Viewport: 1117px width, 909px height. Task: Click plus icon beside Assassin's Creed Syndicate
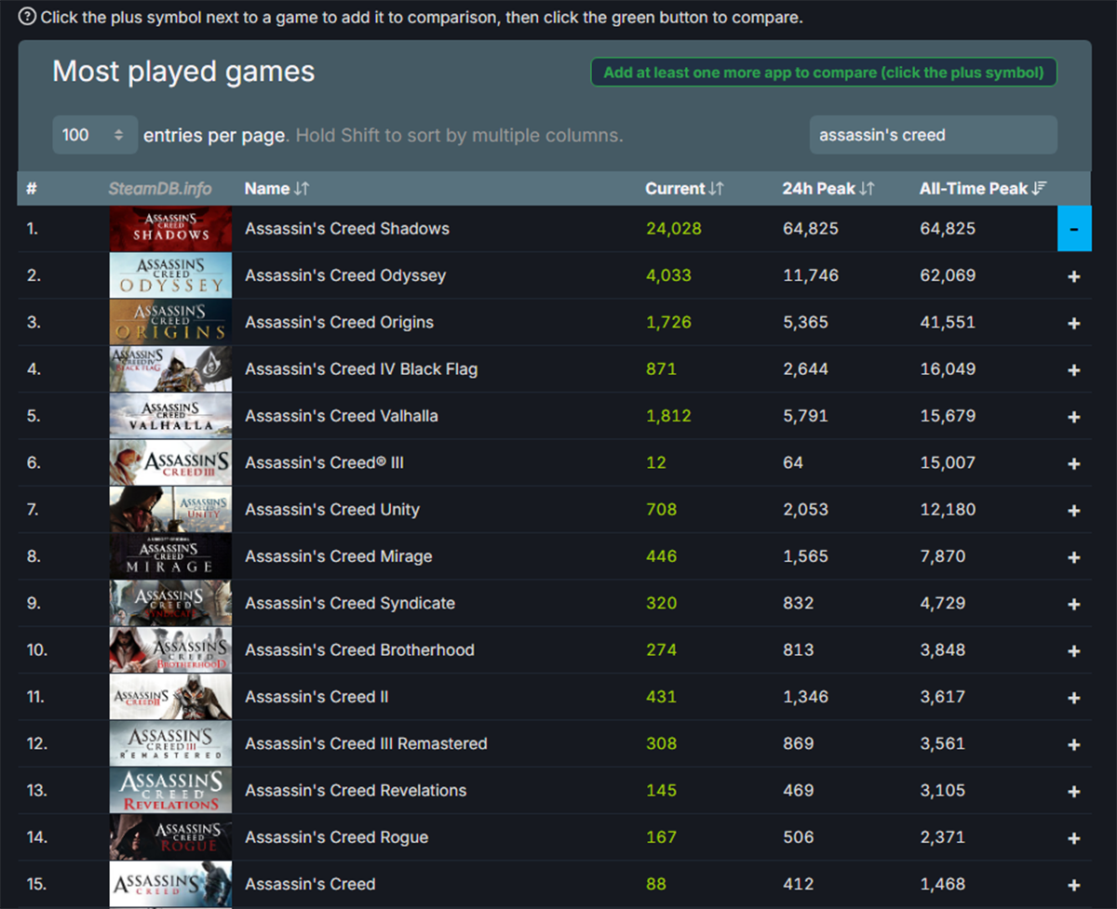[1073, 604]
